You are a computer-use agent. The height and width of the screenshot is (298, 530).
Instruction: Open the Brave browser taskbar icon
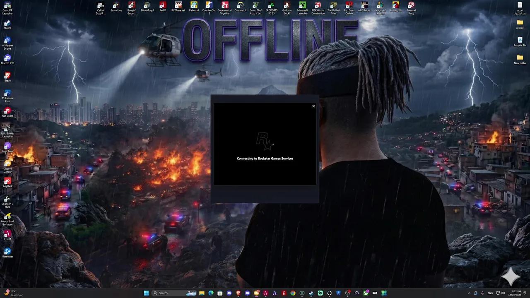click(x=238, y=293)
